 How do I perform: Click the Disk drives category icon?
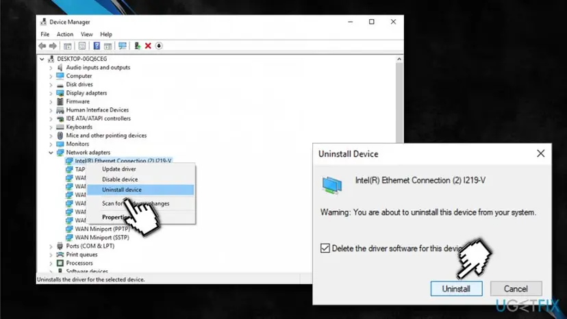(60, 85)
